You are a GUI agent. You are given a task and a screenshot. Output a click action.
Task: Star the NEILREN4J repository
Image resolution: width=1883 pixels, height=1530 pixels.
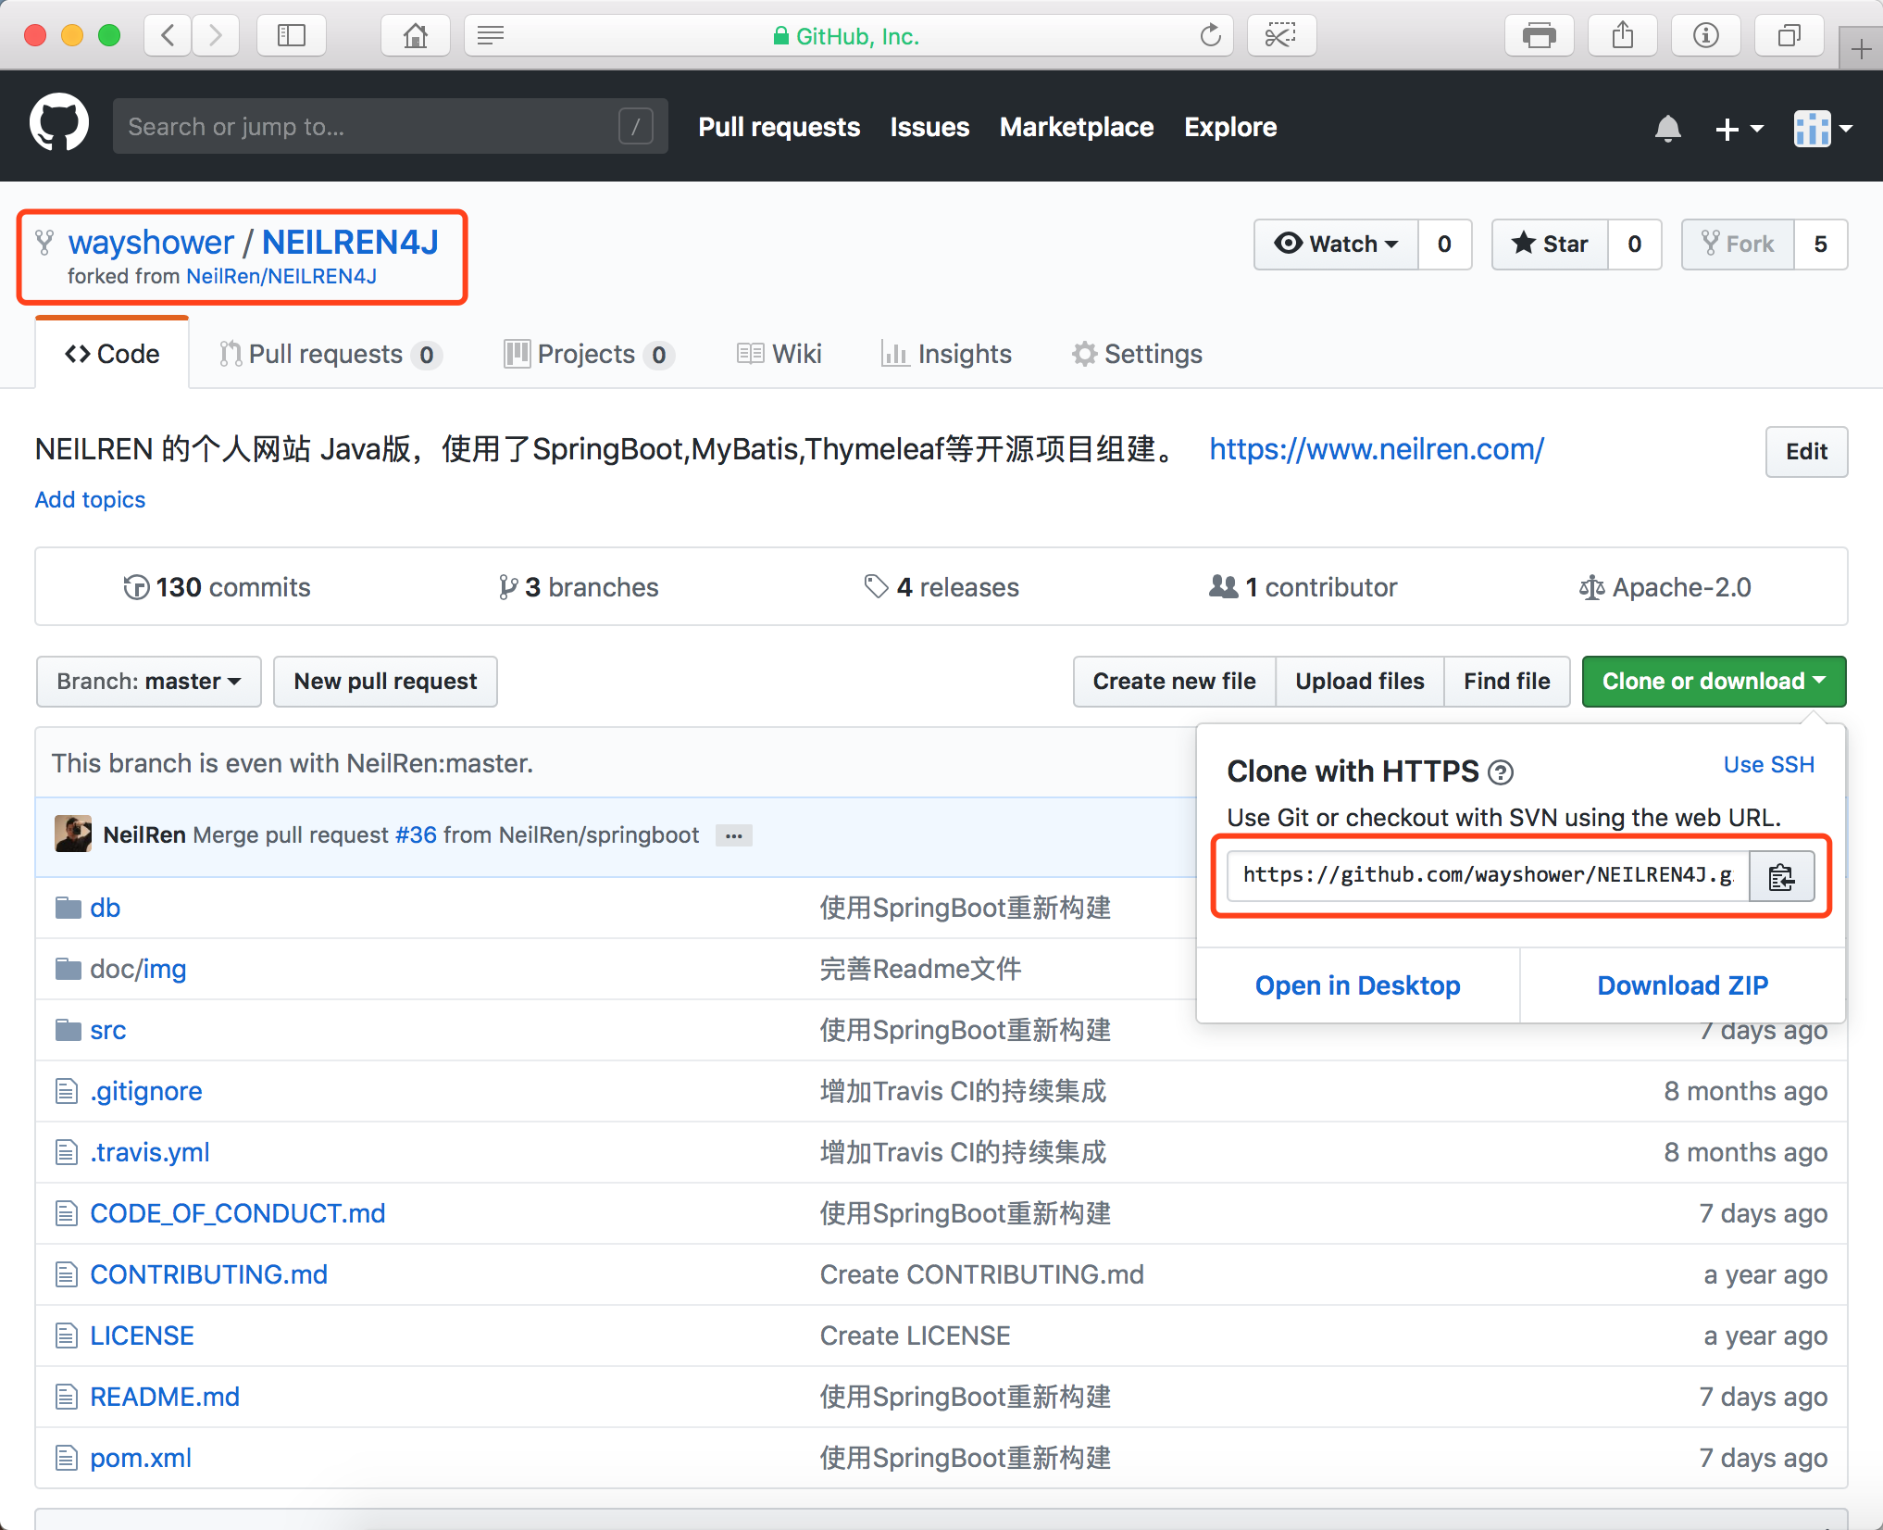[x=1550, y=244]
